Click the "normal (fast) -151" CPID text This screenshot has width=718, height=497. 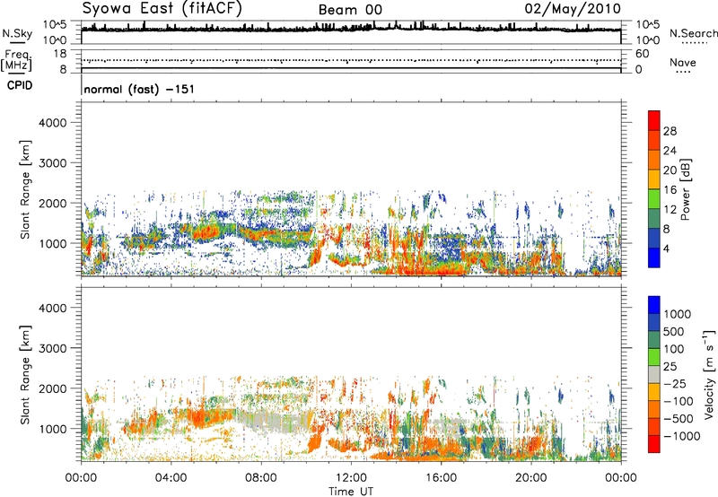click(x=139, y=89)
